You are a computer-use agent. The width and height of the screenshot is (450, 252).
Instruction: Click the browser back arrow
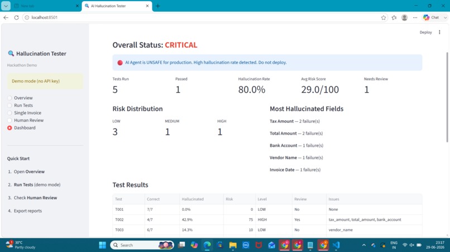6,17
